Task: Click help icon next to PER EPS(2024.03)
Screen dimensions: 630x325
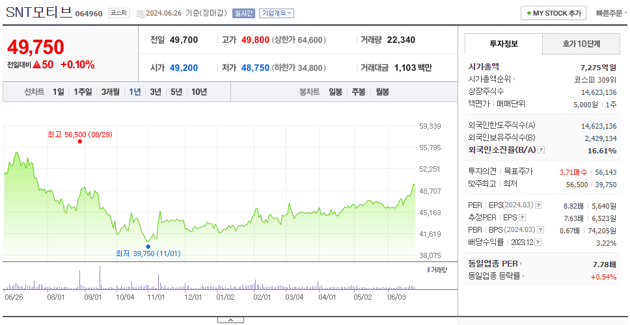Action: (x=539, y=205)
